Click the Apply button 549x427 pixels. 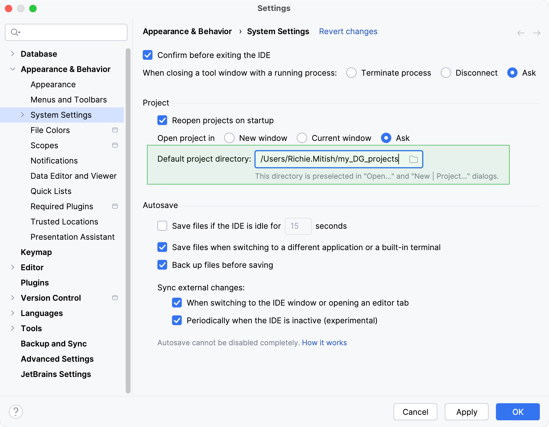click(x=466, y=412)
